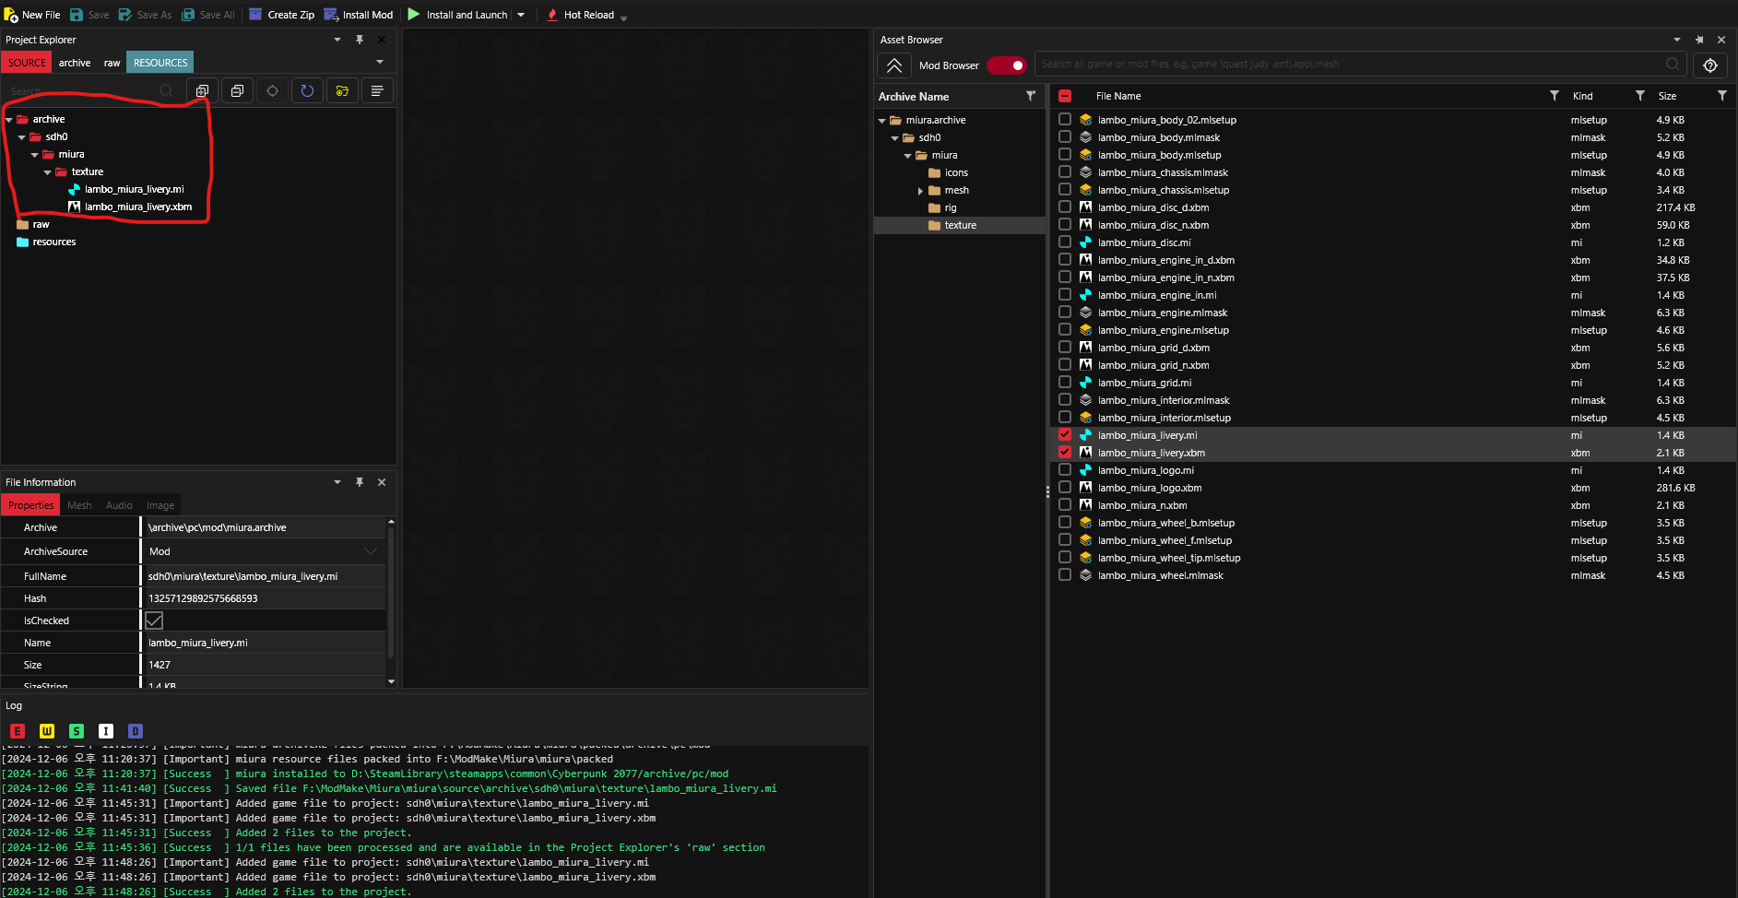
Task: Click the Asset Browser help icon
Action: point(1710,65)
